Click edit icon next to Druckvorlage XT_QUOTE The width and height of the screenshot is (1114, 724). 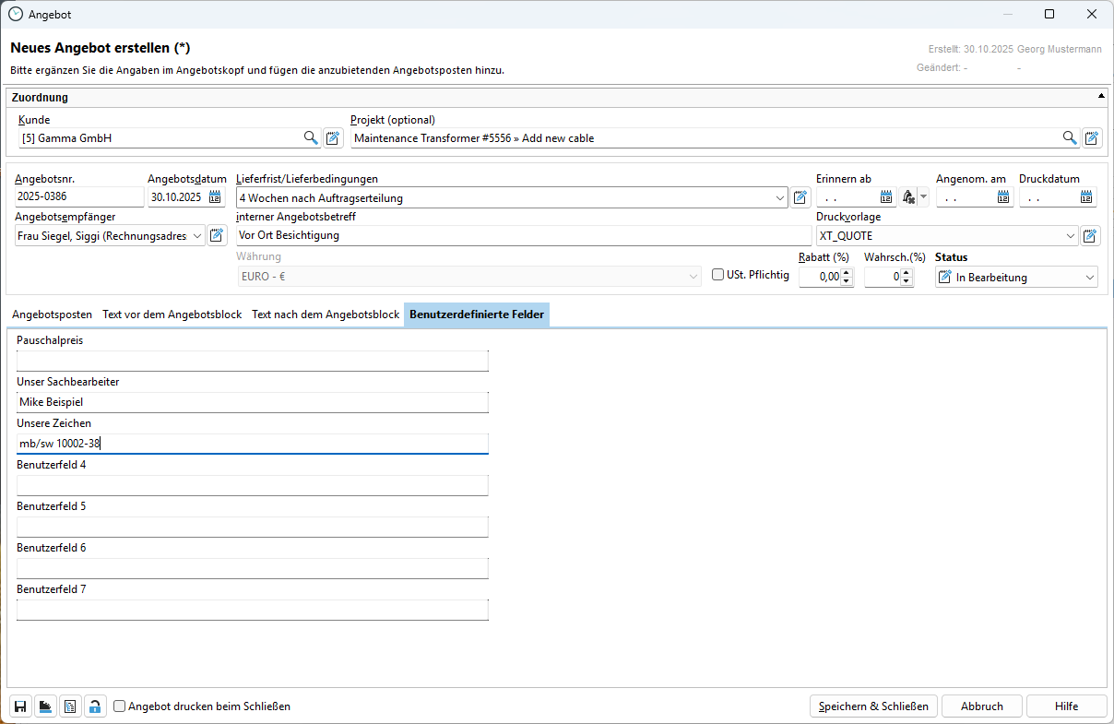(1091, 236)
